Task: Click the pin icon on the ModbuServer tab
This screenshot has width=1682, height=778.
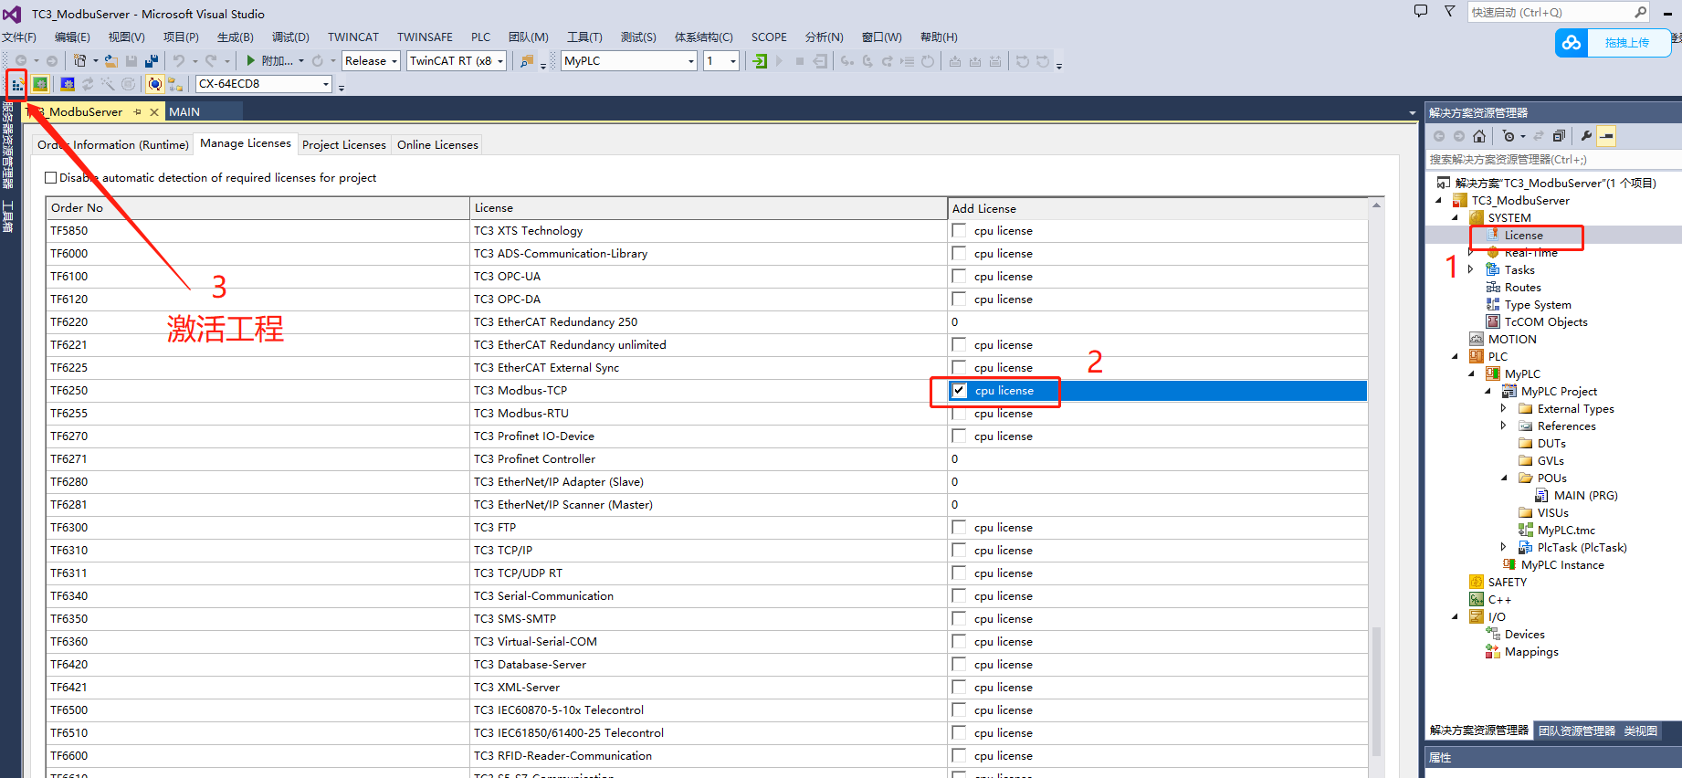Action: click(x=138, y=111)
